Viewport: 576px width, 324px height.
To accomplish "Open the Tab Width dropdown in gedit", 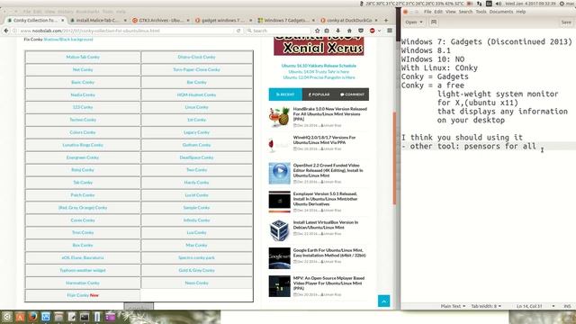I will (x=486, y=306).
